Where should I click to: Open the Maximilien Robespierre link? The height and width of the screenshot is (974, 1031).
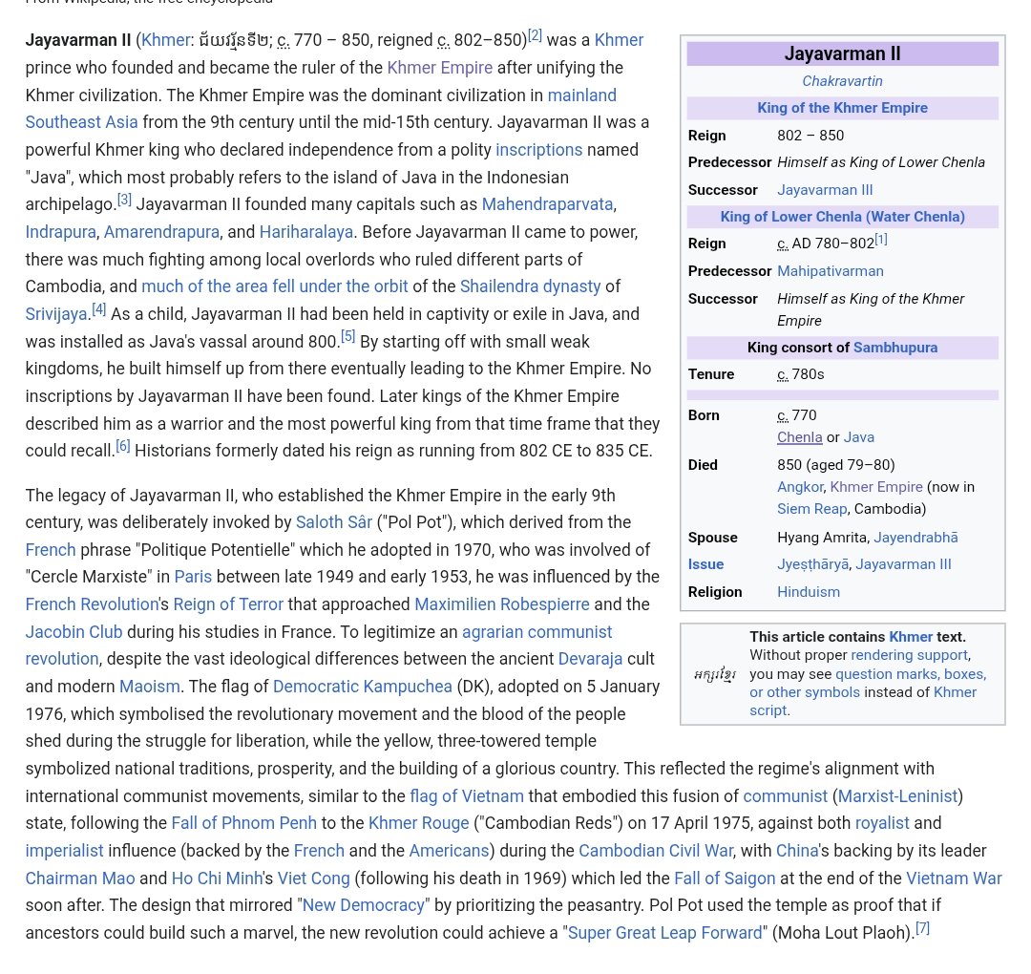tap(502, 604)
